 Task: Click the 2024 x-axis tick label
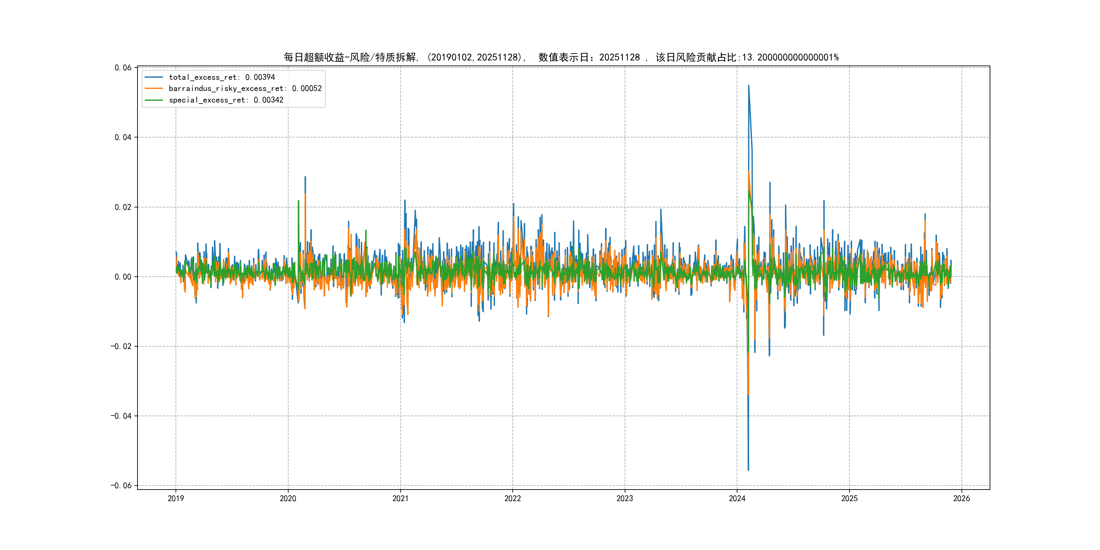(x=737, y=498)
